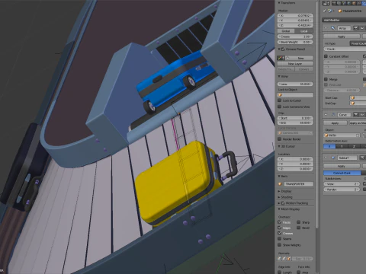Select X deformation axis
The height and width of the screenshot is (274, 366).
click(x=329, y=146)
